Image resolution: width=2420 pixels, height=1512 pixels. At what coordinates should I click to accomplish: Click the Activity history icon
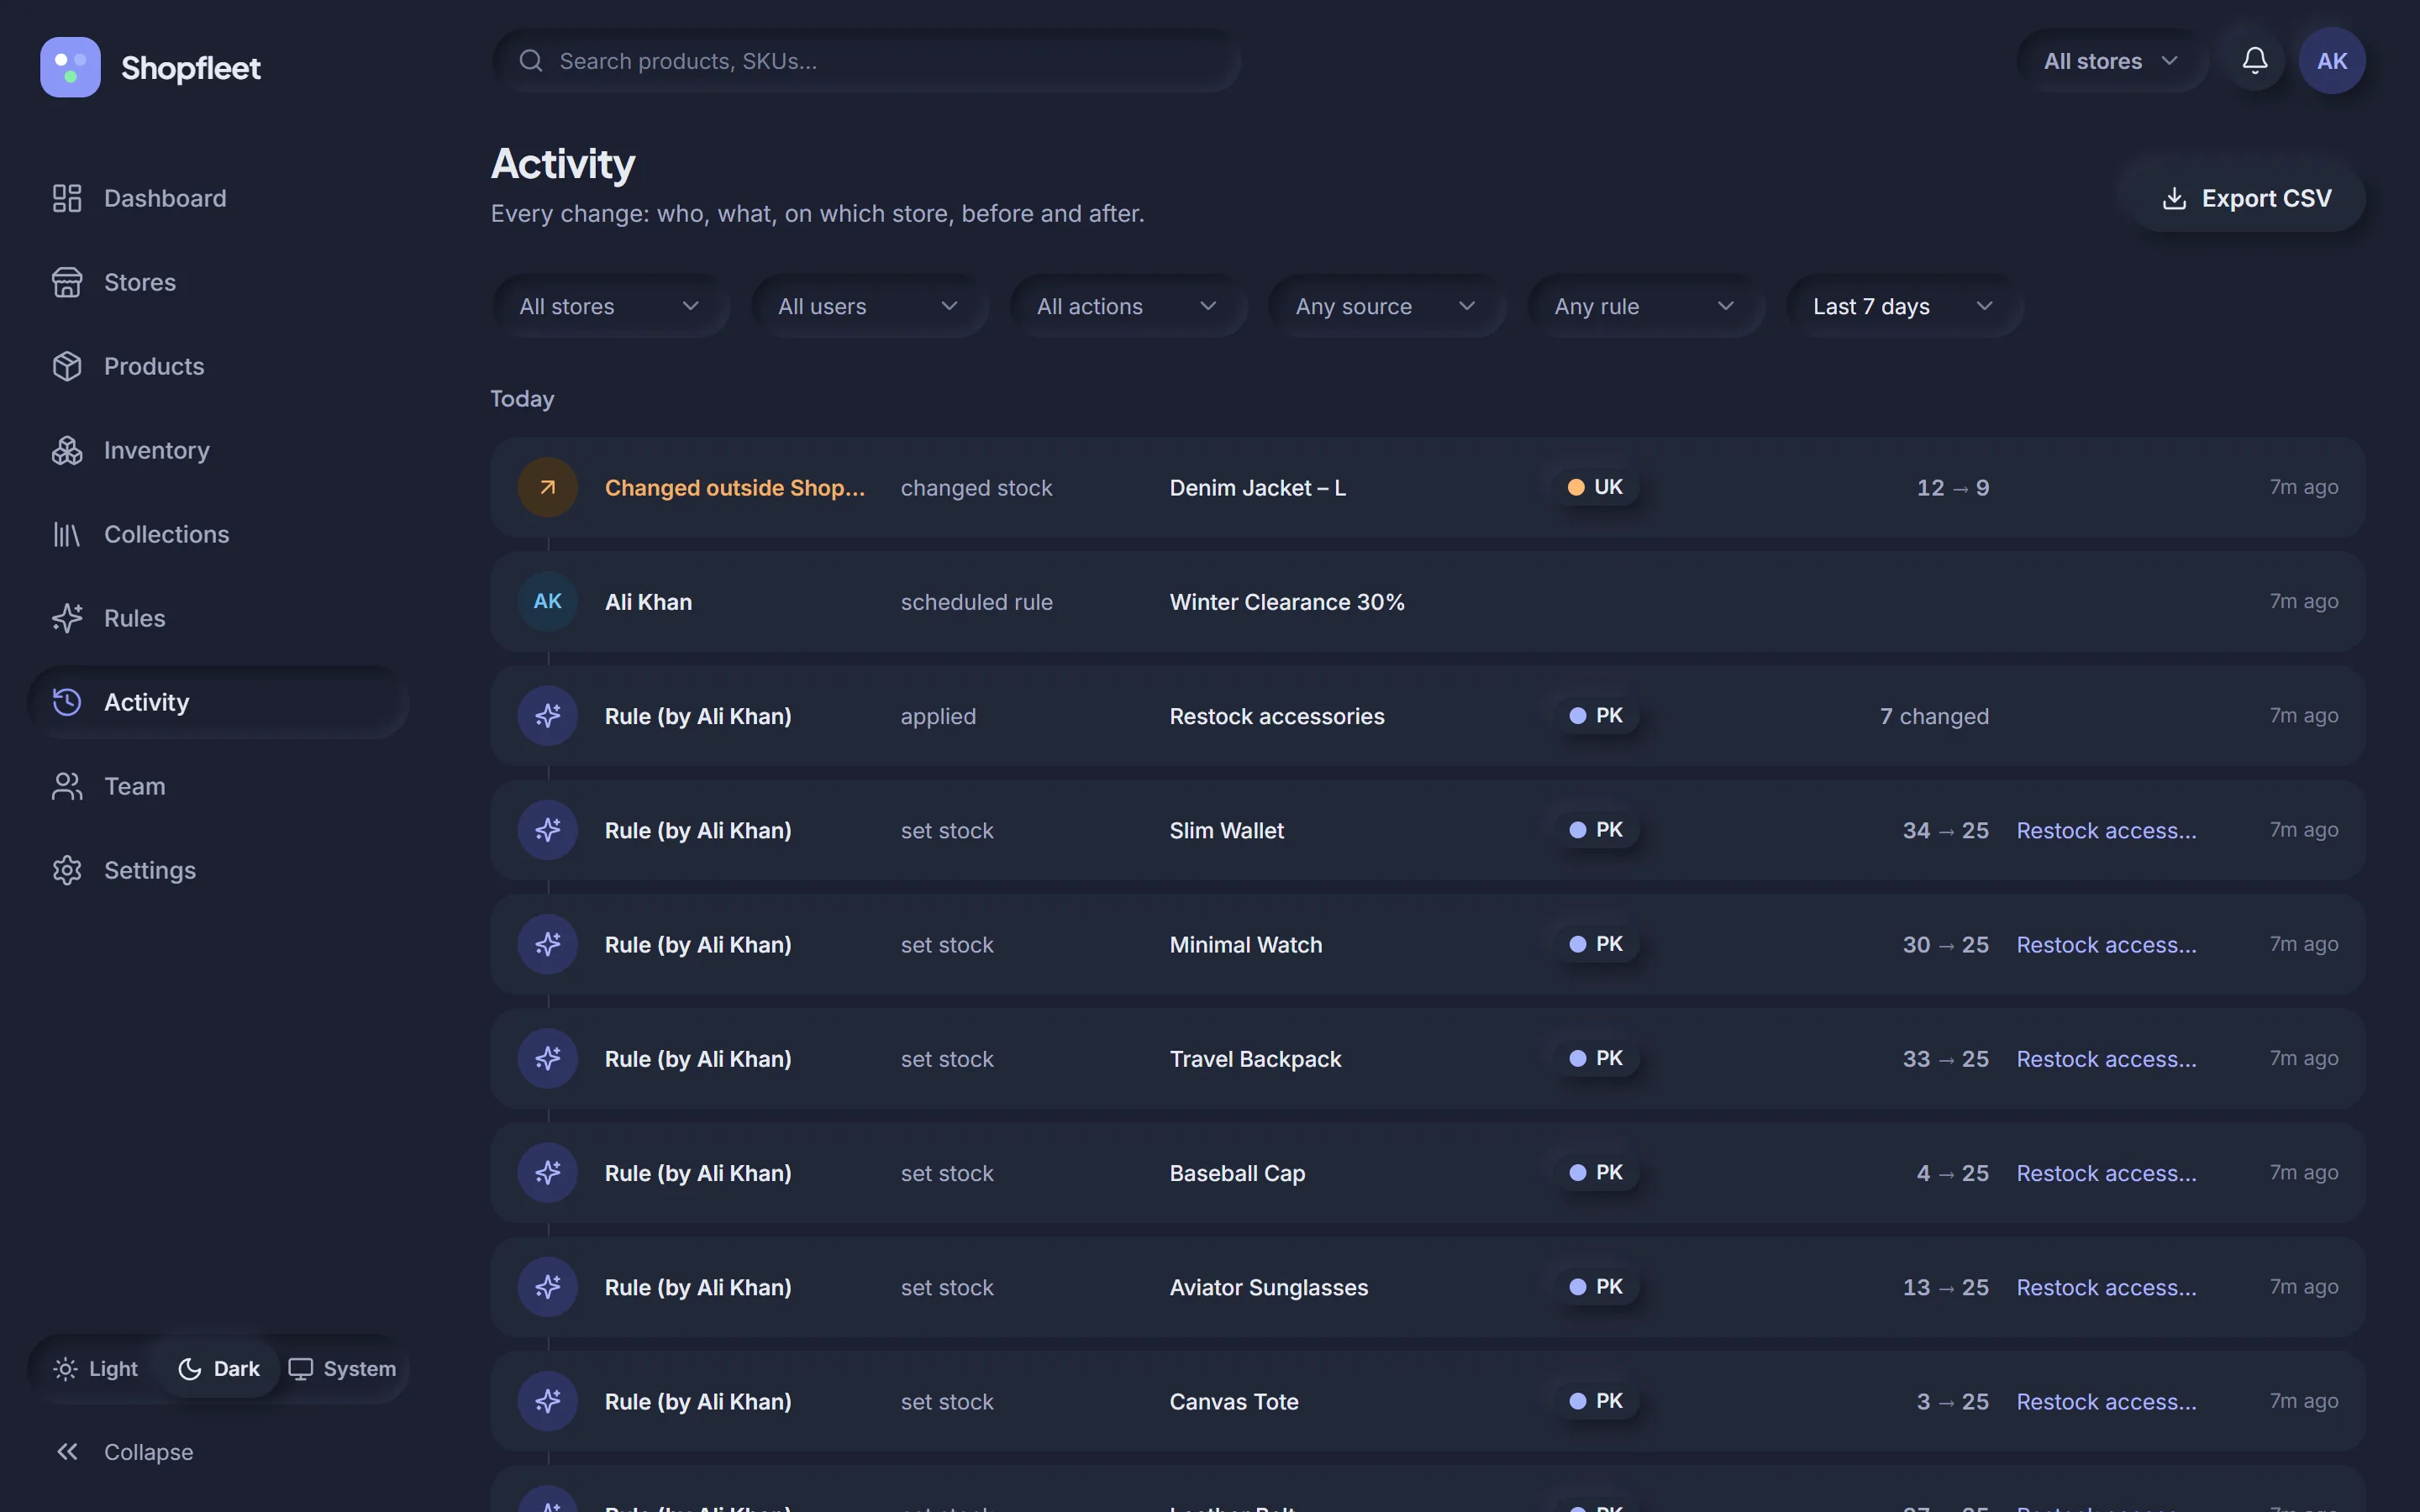67,702
